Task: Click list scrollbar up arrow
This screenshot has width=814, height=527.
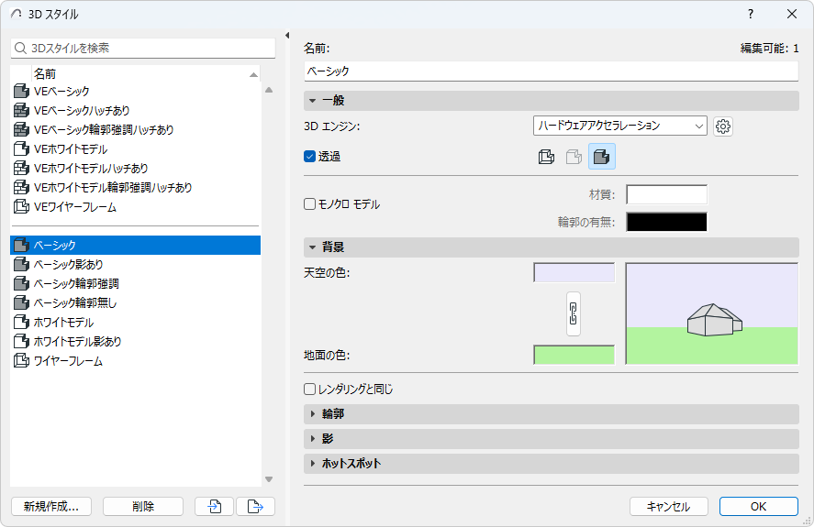Action: point(269,90)
